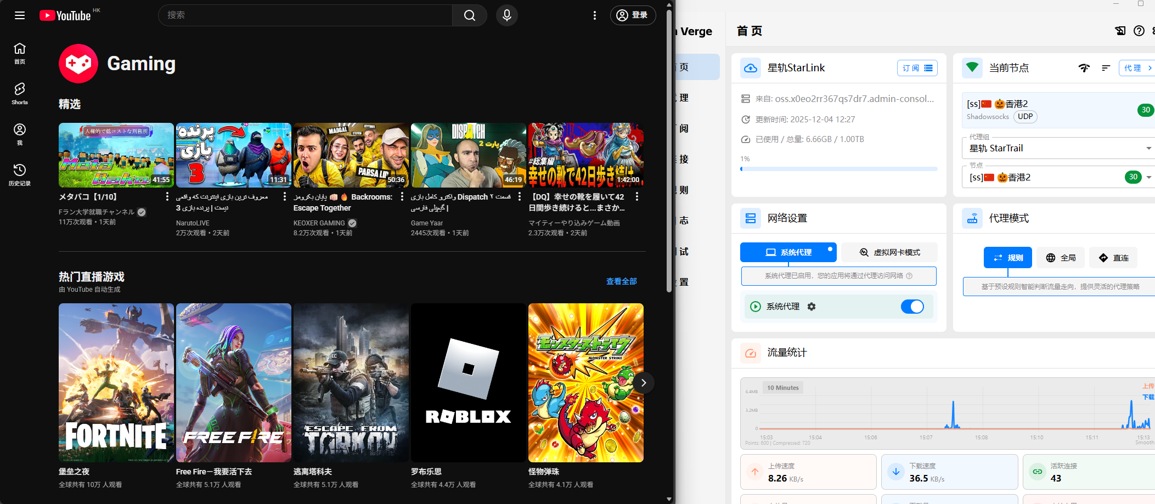Click the help question mark icon
The width and height of the screenshot is (1155, 504).
pyautogui.click(x=1139, y=31)
